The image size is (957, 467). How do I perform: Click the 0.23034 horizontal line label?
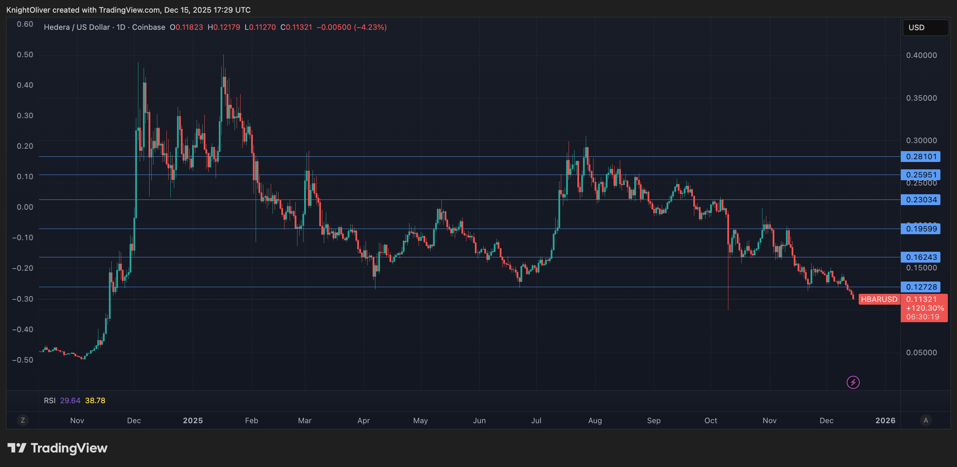(x=920, y=199)
